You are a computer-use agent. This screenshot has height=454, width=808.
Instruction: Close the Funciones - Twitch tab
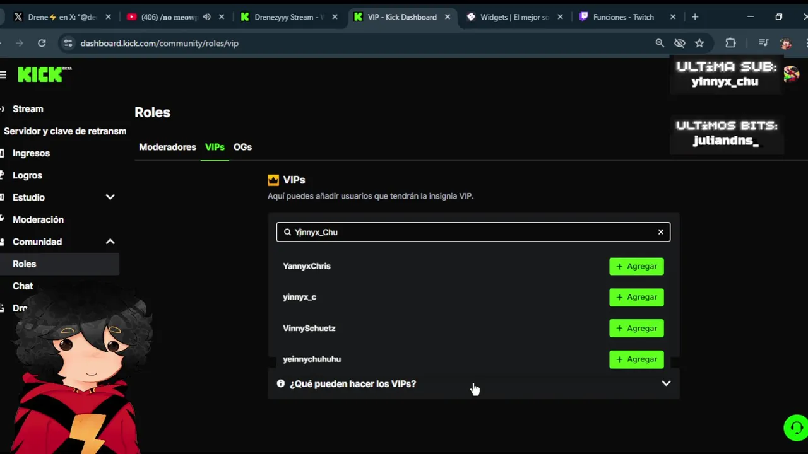click(673, 17)
